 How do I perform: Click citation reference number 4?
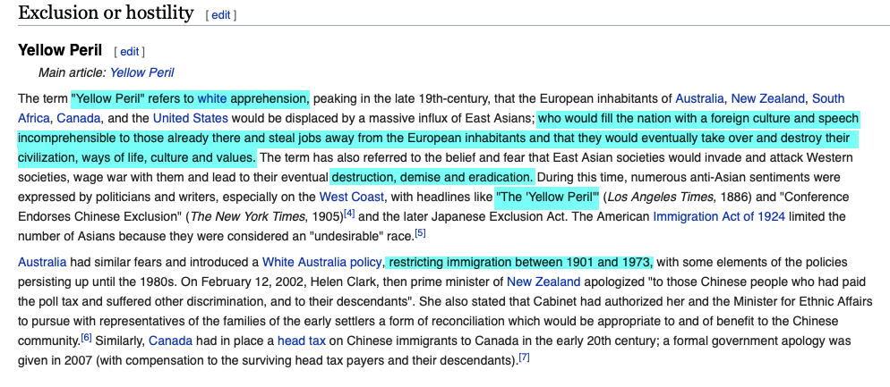point(349,214)
